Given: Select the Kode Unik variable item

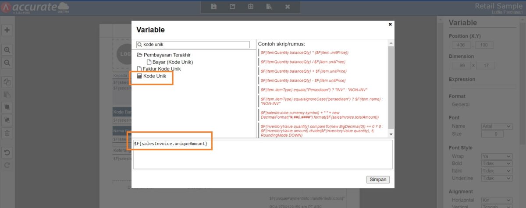Looking at the screenshot, I should (154, 76).
